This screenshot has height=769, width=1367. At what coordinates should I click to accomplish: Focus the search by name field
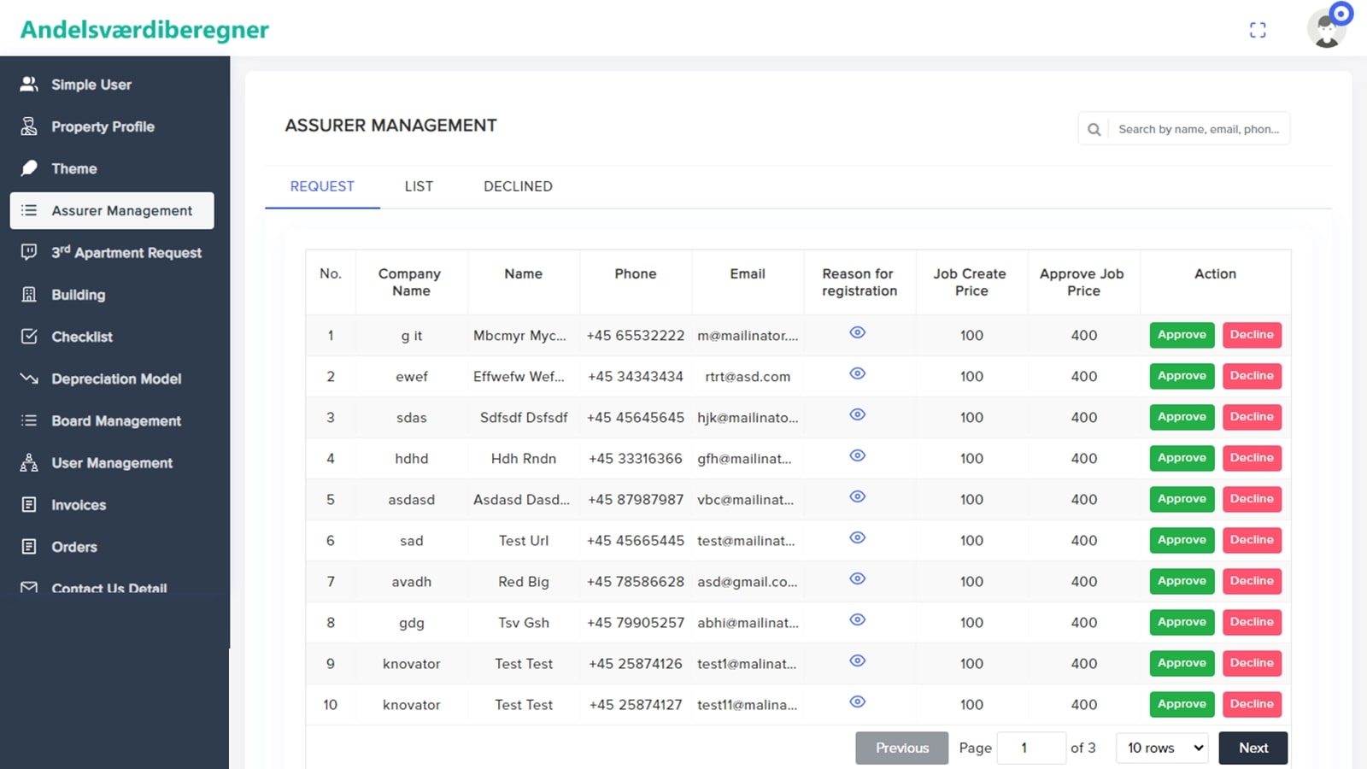tap(1198, 130)
